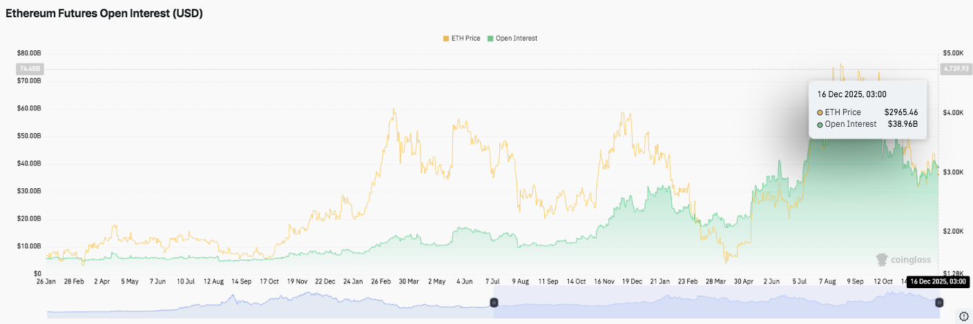Click the green square legend marker
This screenshot has width=973, height=324.
[490, 39]
